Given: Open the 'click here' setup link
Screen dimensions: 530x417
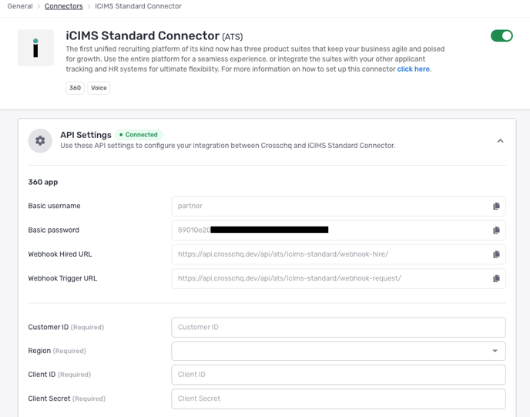Looking at the screenshot, I should tap(414, 69).
